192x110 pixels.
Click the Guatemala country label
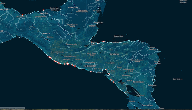72,44
